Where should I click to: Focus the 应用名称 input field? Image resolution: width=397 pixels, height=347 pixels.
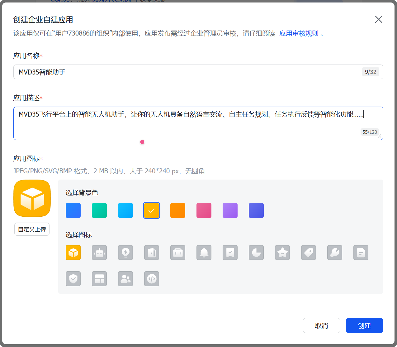point(198,72)
